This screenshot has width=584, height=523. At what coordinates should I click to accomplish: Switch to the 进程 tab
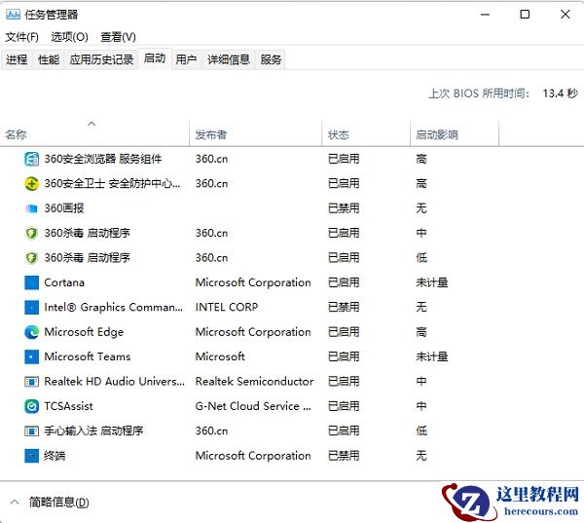click(x=17, y=59)
